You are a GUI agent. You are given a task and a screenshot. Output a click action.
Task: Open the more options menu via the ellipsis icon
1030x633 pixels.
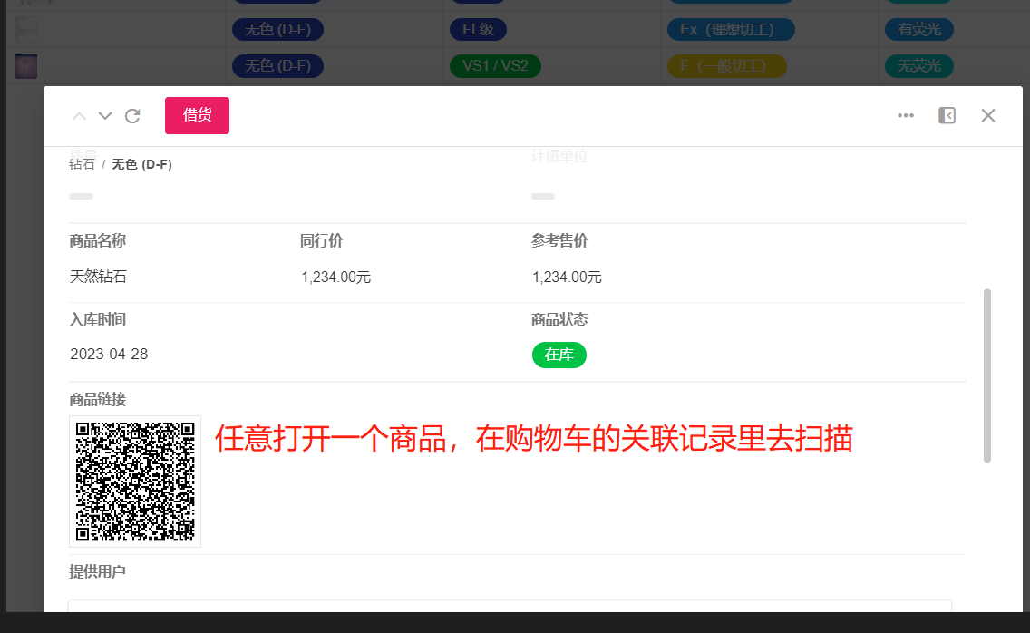[905, 115]
